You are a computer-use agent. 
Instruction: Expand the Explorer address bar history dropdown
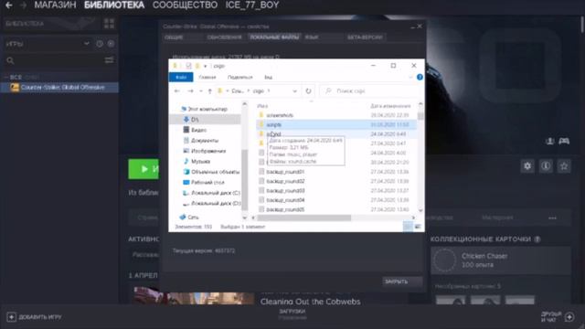[294, 91]
